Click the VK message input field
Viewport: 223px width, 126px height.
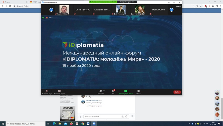click(102, 116)
